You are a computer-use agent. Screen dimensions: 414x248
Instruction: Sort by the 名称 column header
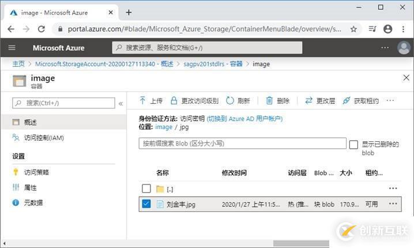pos(163,172)
